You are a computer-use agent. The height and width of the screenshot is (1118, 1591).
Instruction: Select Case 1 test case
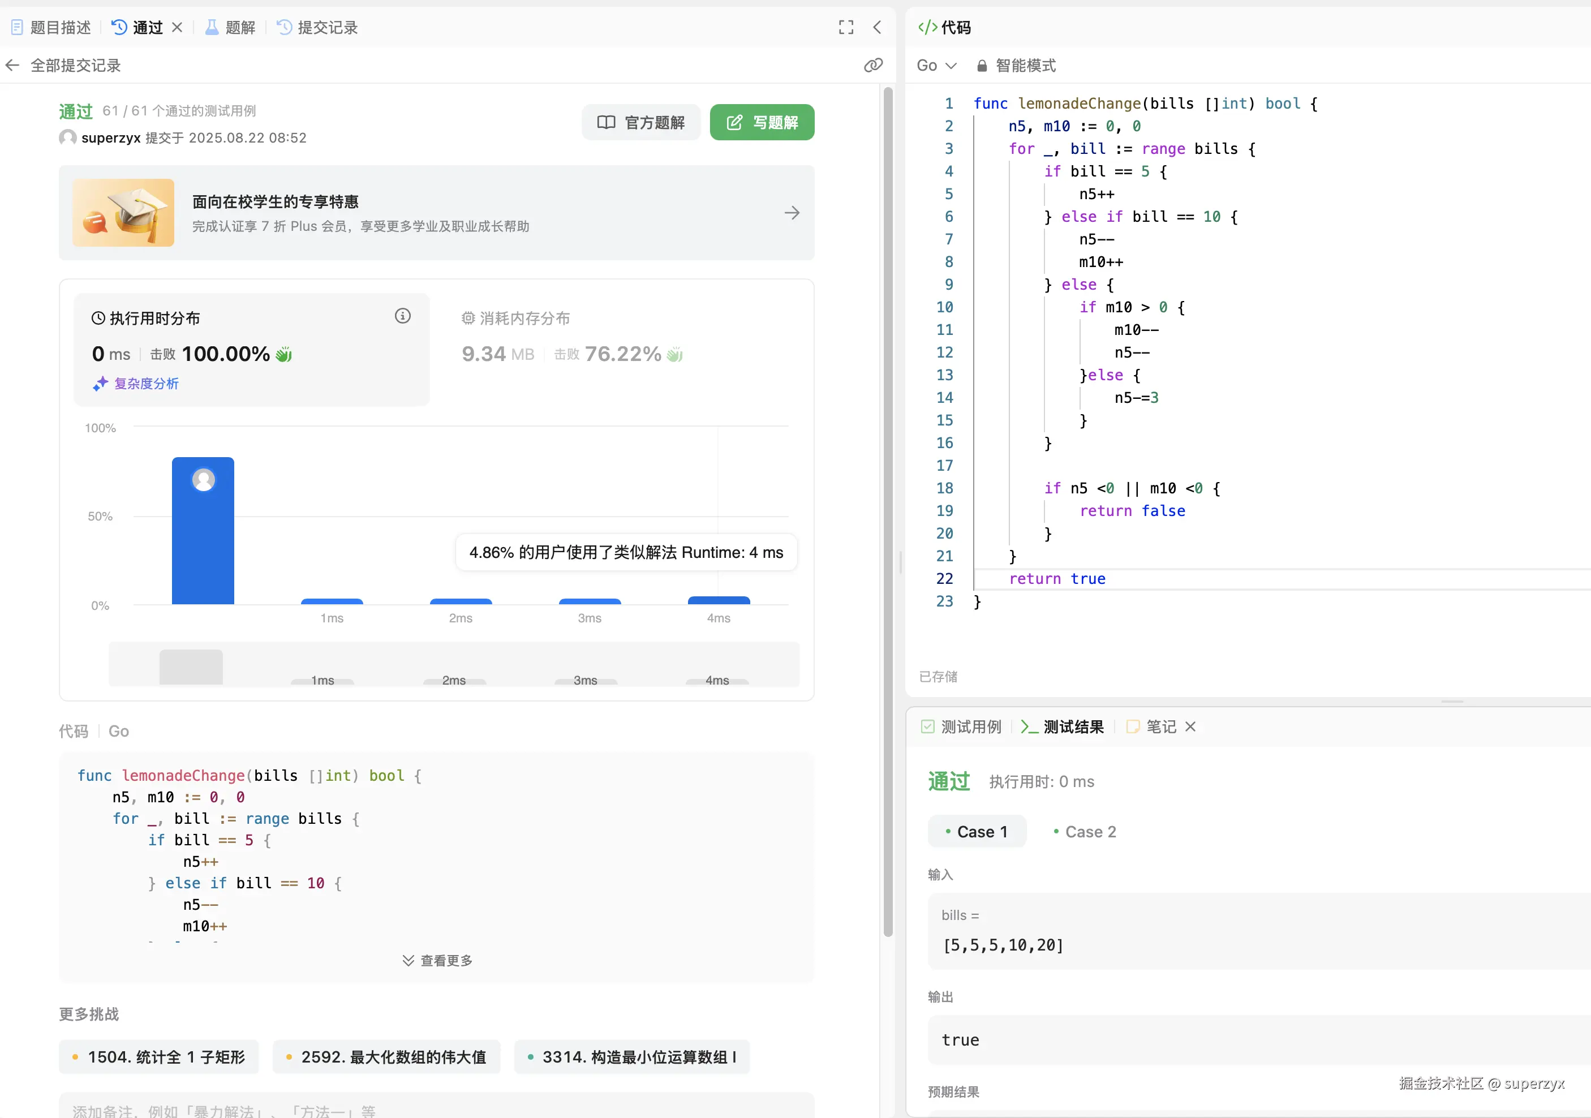pos(977,831)
